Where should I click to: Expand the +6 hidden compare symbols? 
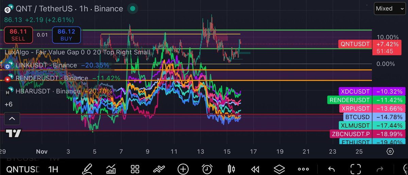tap(8, 104)
